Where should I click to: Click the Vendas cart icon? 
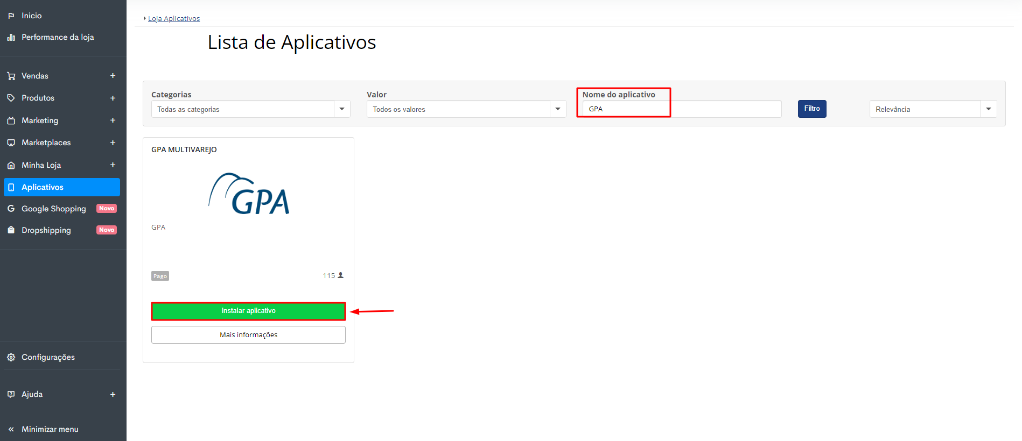pos(11,76)
